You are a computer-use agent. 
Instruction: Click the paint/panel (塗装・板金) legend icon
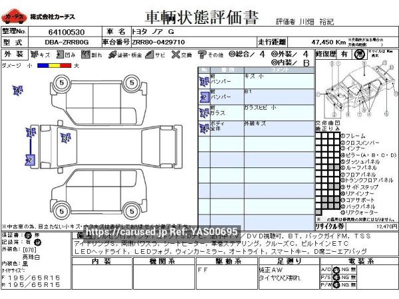(x=112, y=54)
